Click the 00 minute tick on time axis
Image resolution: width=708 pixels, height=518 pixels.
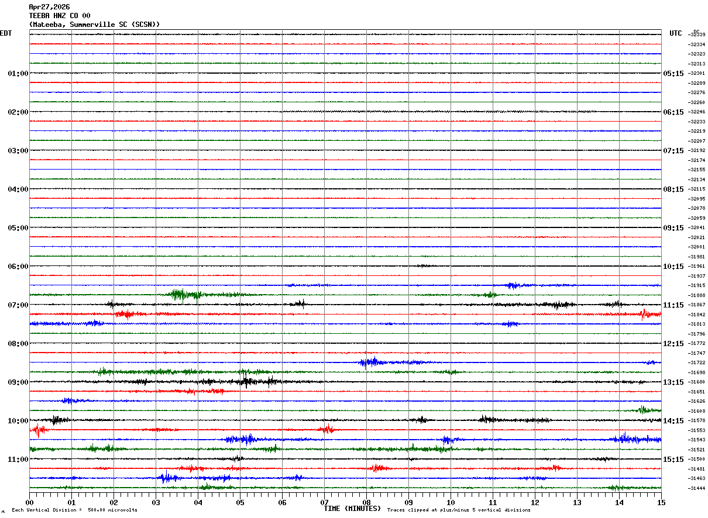tap(29, 502)
